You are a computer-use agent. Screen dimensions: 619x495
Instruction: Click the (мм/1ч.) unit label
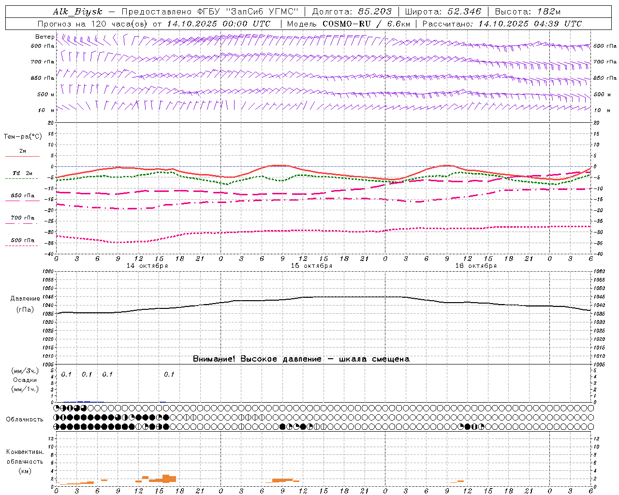(25, 389)
